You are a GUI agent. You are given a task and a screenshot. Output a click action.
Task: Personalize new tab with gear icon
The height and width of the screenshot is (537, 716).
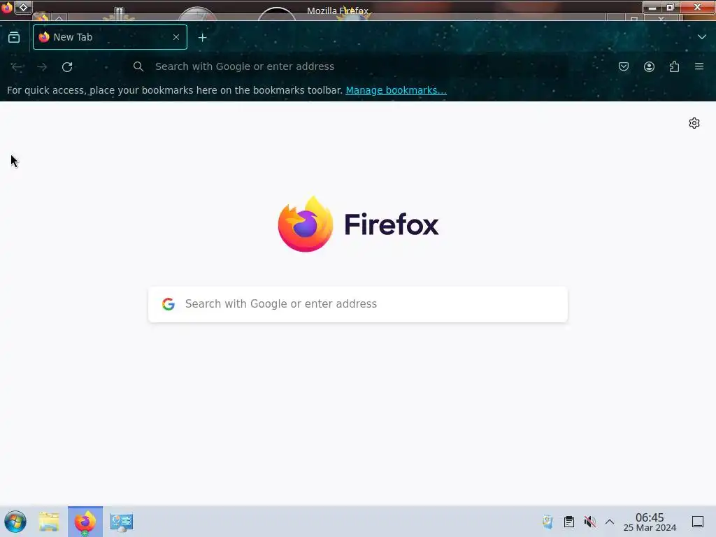(694, 123)
